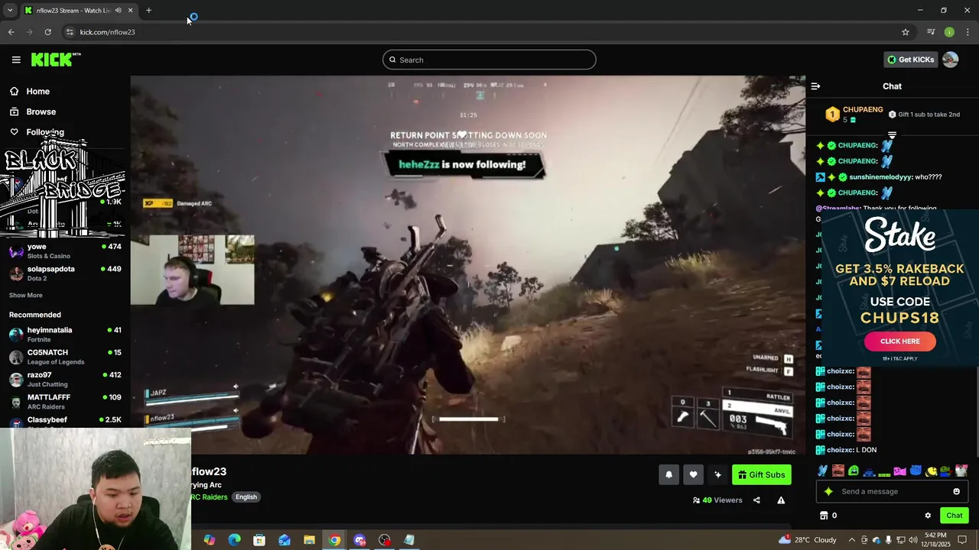The height and width of the screenshot is (550, 979).
Task: Reload the browser page
Action: pyautogui.click(x=47, y=32)
